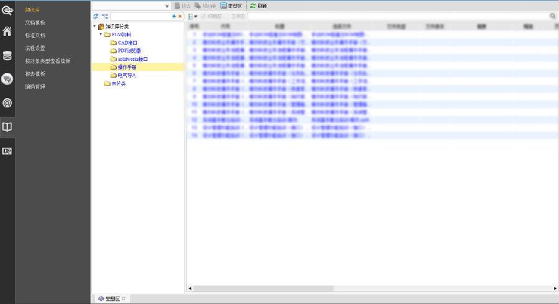The height and width of the screenshot is (304, 559).
Task: Click the broadcast signal icon in sidebar
Action: (7, 103)
